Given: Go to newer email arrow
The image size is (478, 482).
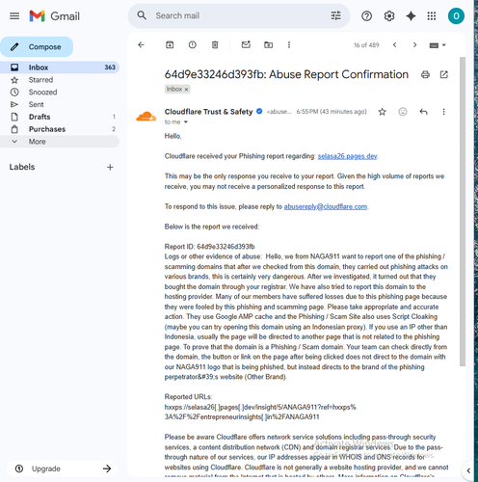Looking at the screenshot, I should [x=394, y=45].
